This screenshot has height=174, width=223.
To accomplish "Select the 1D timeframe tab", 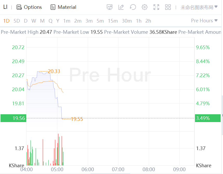I will (x=6, y=21).
